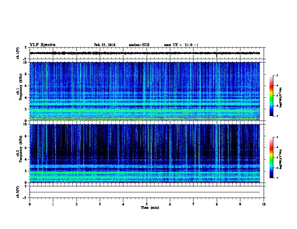Click time axis tick label "7"
The image size is (297, 229).
click(x=193, y=204)
